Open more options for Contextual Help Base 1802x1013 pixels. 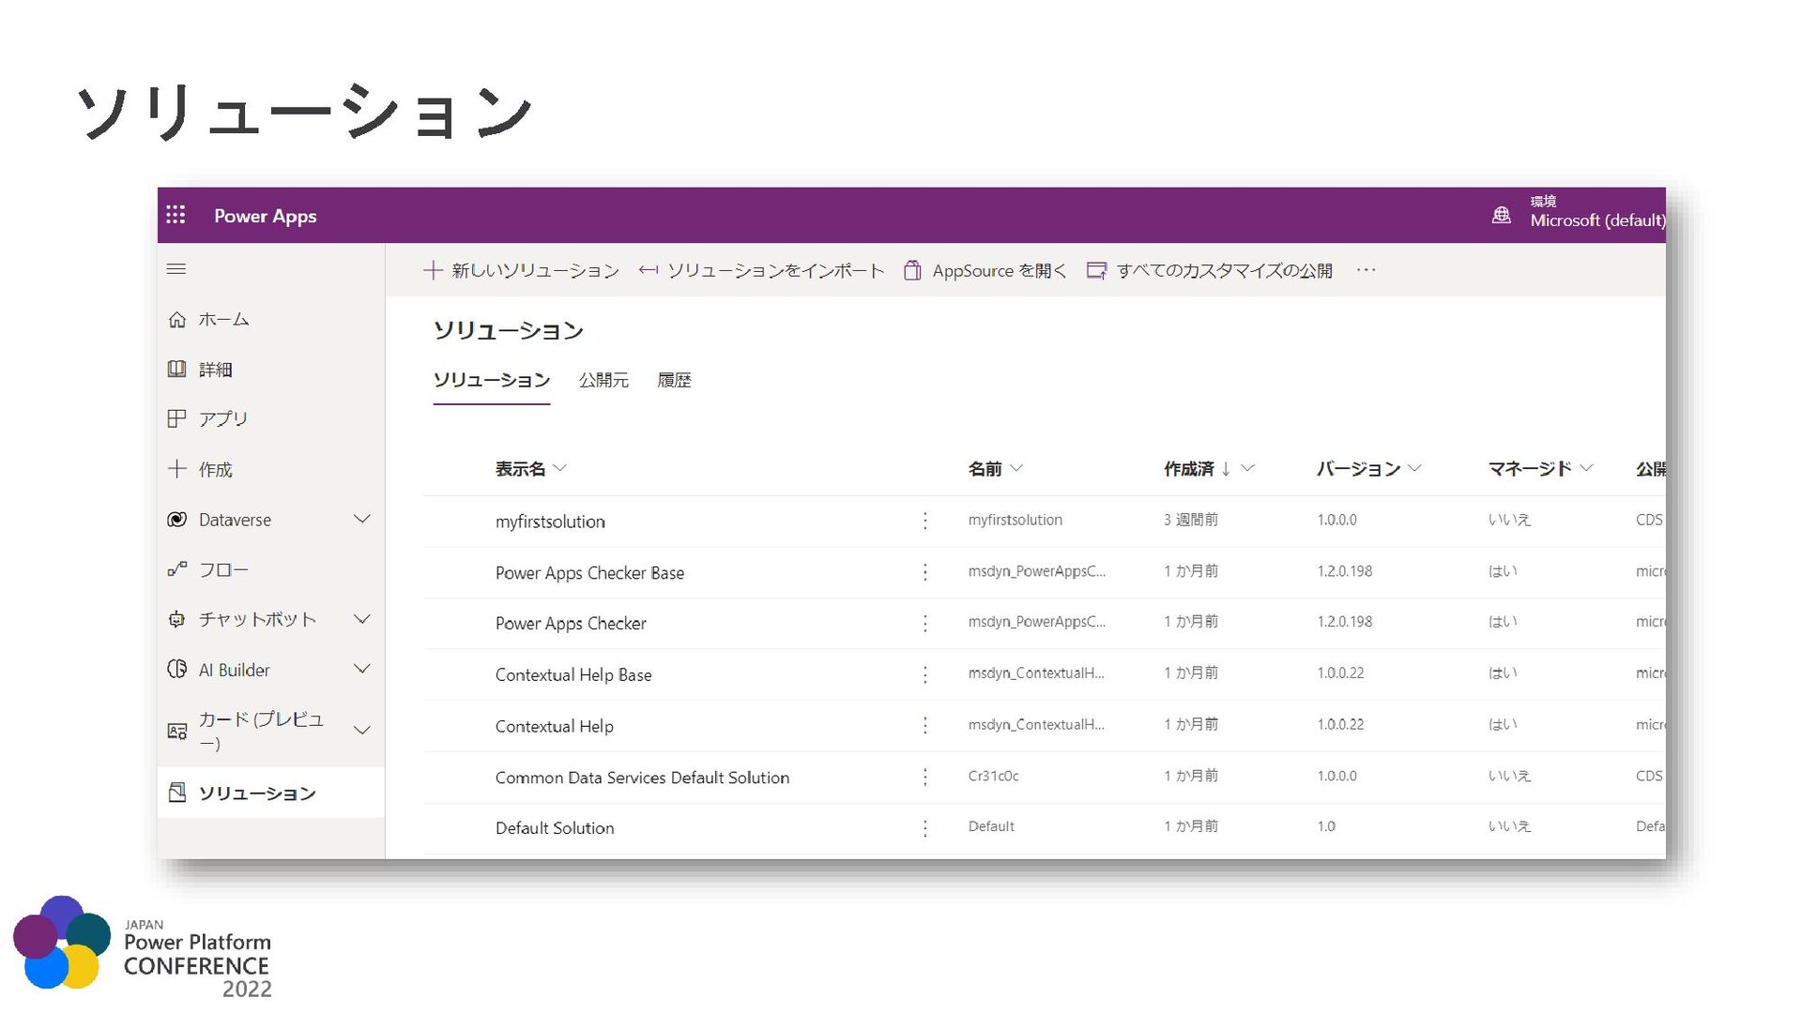tap(924, 674)
